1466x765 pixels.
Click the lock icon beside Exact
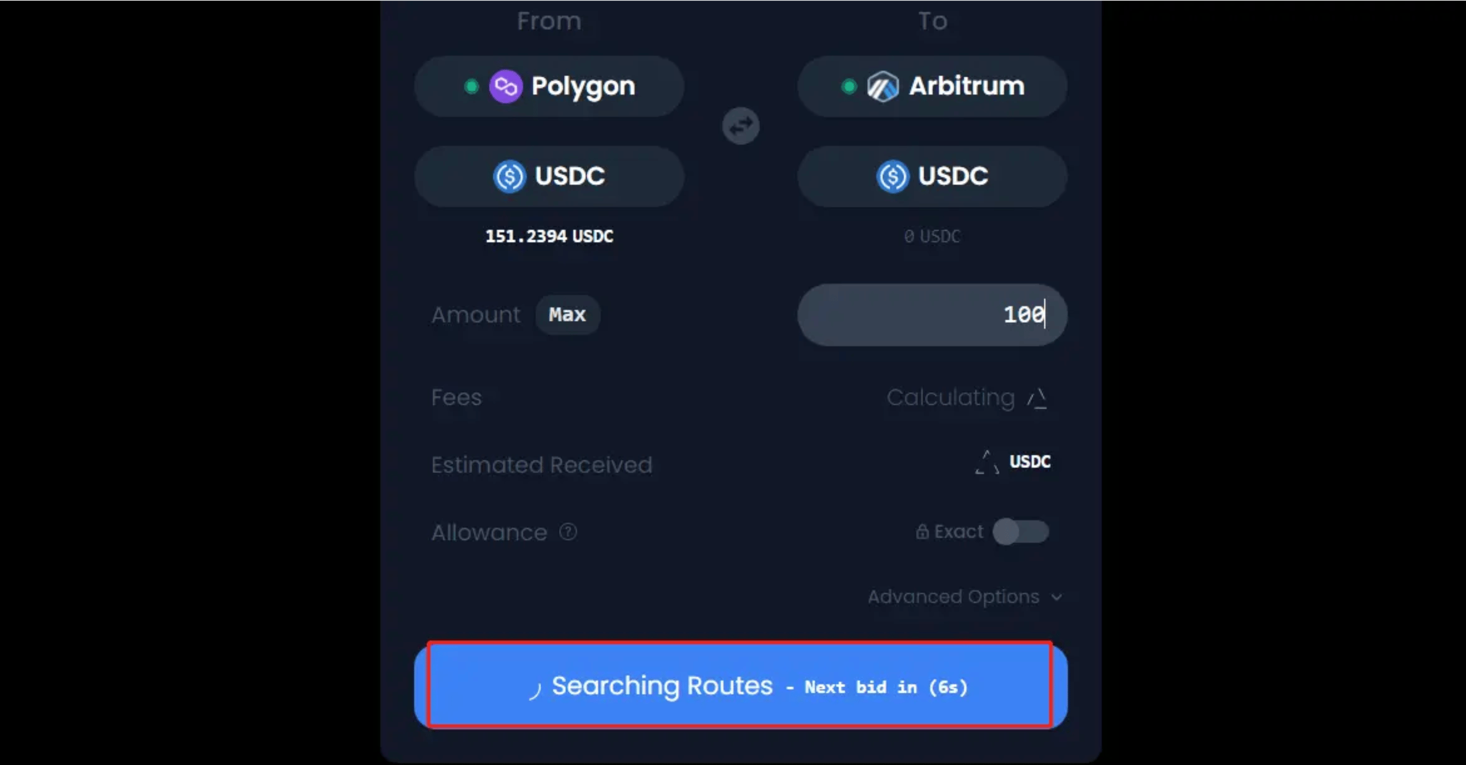[x=922, y=531]
